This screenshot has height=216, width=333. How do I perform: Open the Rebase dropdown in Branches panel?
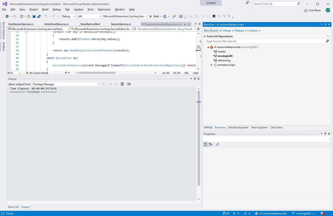coord(241,31)
